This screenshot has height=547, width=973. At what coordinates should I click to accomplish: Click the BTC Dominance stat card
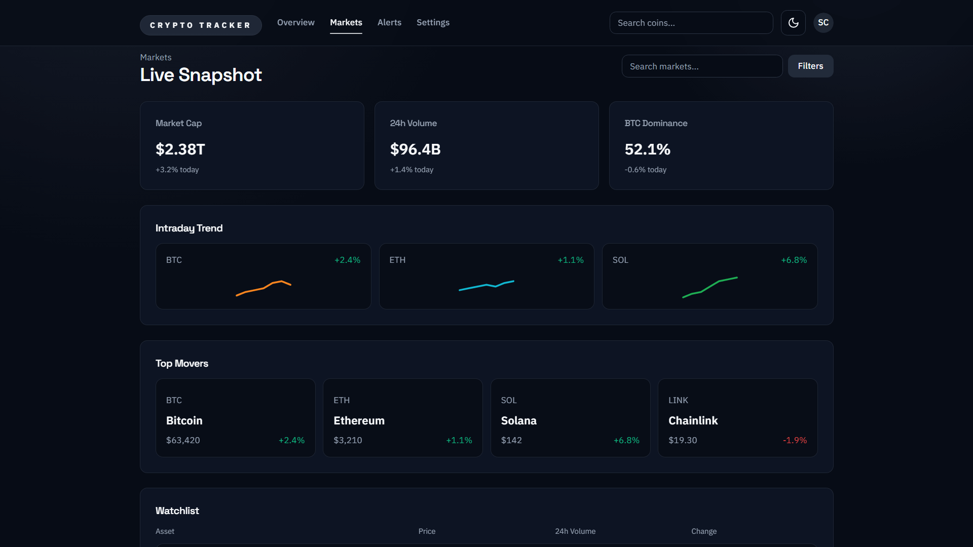click(721, 146)
